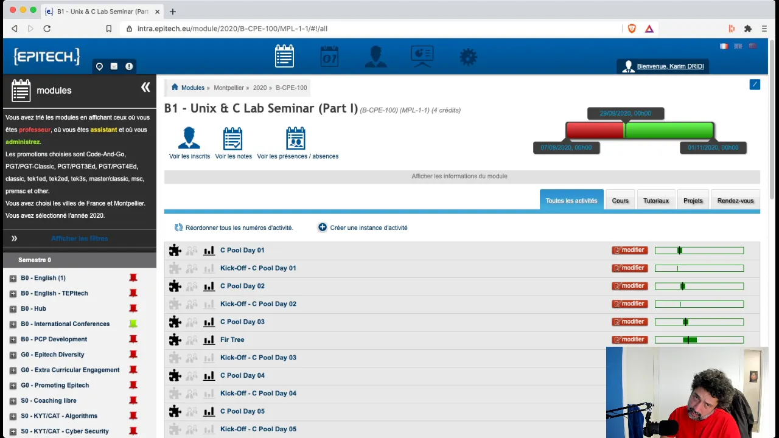Screen dimensions: 779x438
Task: Open the settings gear in top navigation
Action: tap(468, 57)
